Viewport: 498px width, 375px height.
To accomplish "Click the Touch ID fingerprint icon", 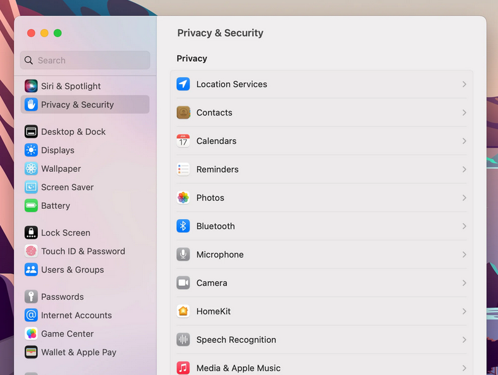I will coord(31,251).
